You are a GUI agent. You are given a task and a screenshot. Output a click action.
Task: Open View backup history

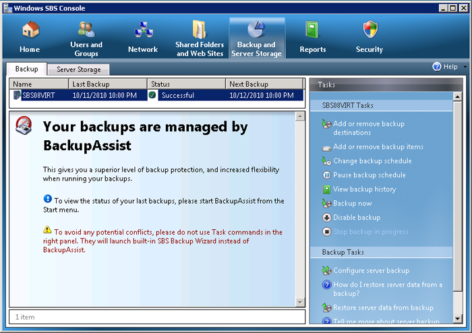(364, 189)
